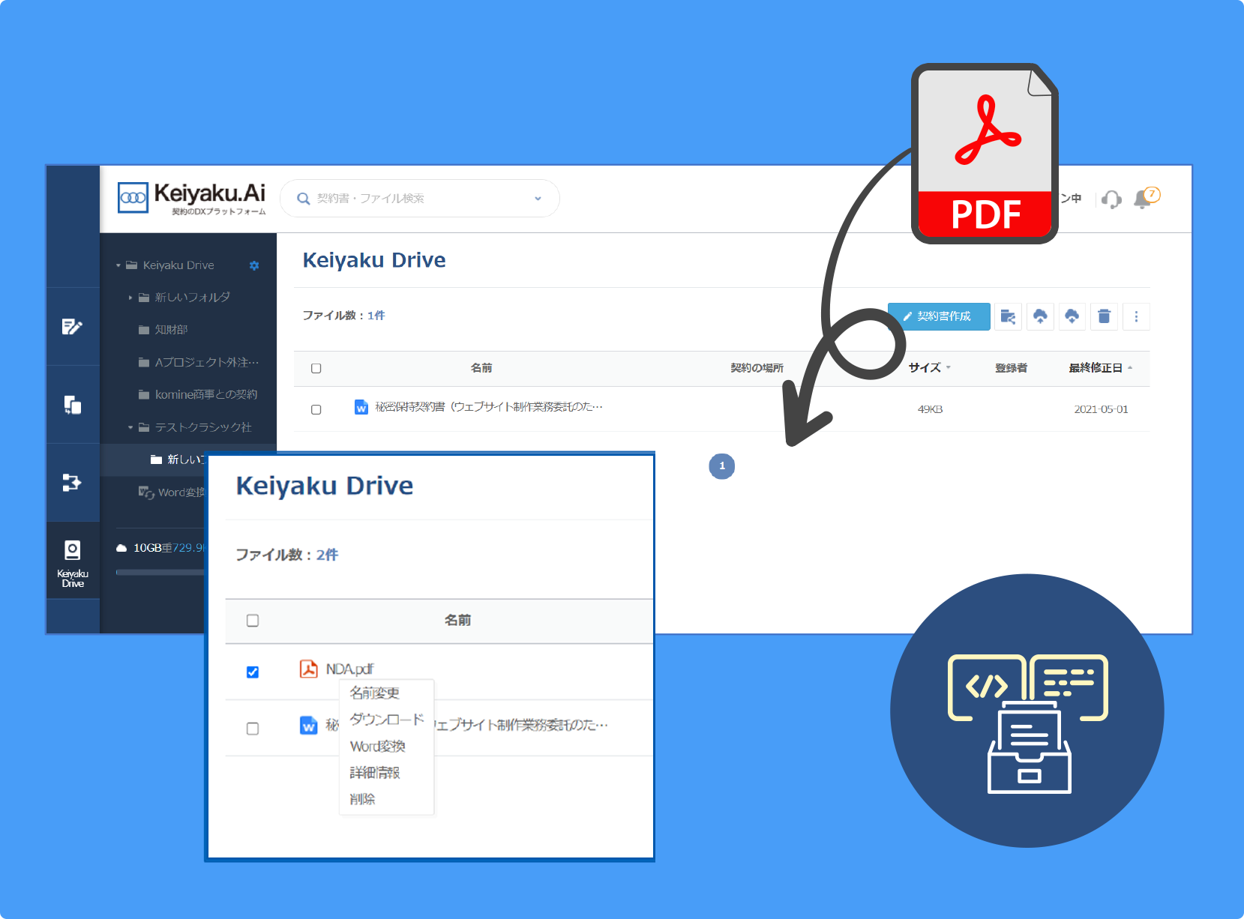Image resolution: width=1244 pixels, height=919 pixels.
Task: Expand the 新しいフォルダ tree node
Action: tap(130, 298)
